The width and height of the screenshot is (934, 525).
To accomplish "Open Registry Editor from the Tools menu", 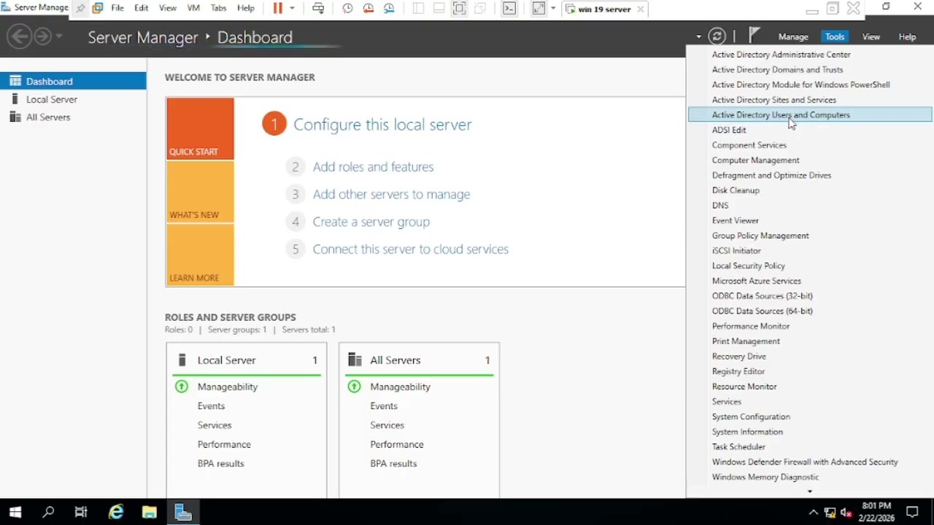I will [x=810, y=371].
